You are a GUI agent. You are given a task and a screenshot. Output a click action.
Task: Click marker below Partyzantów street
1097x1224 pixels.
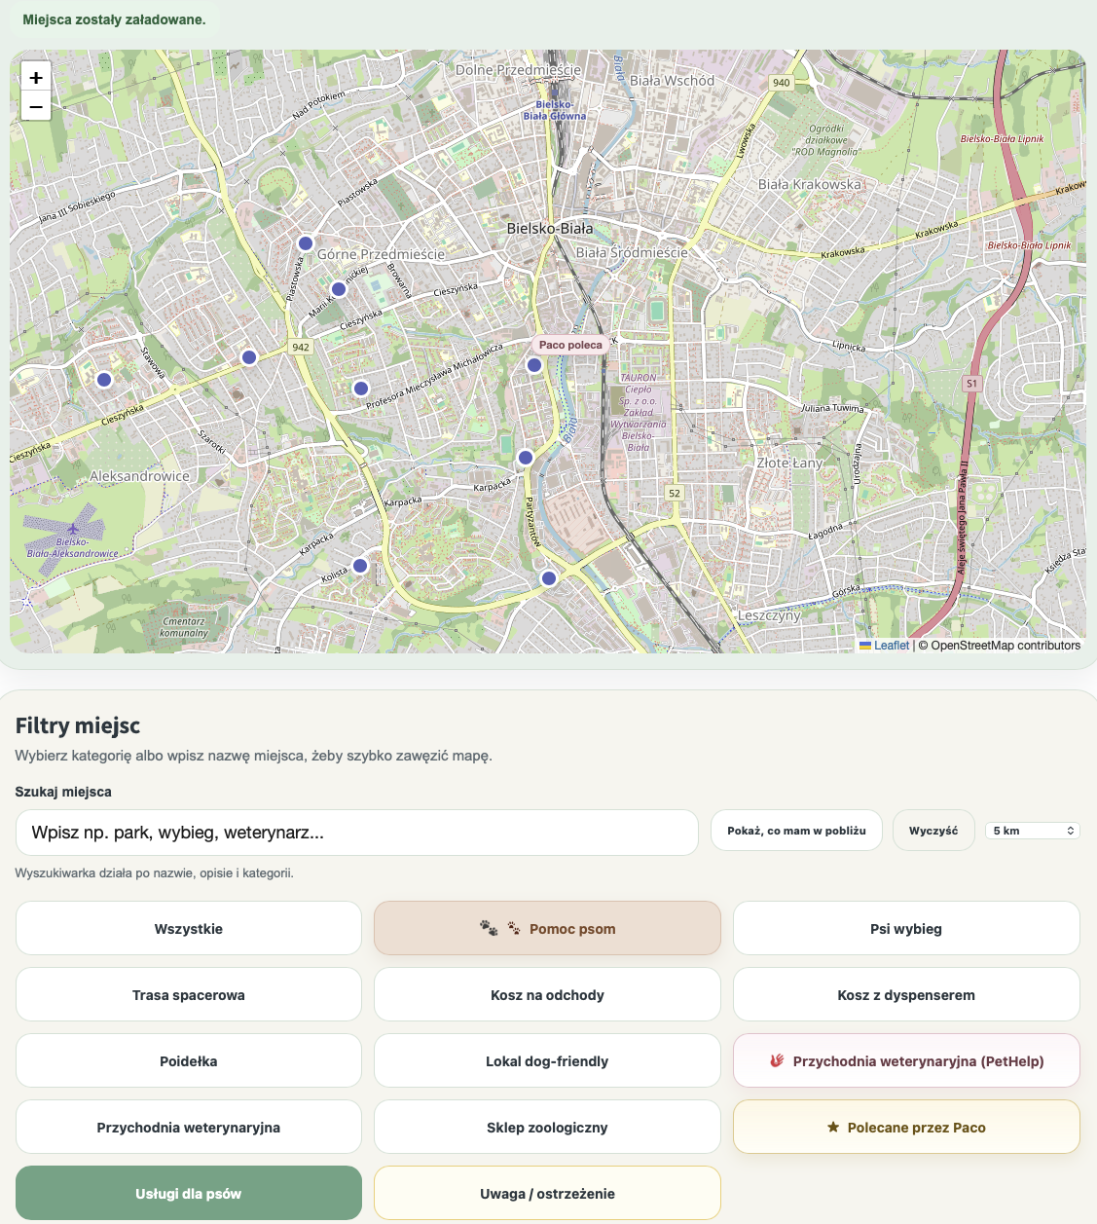549,578
